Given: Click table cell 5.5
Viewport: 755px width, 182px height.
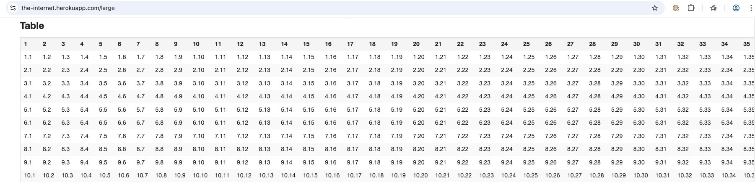Looking at the screenshot, I should (x=103, y=110).
